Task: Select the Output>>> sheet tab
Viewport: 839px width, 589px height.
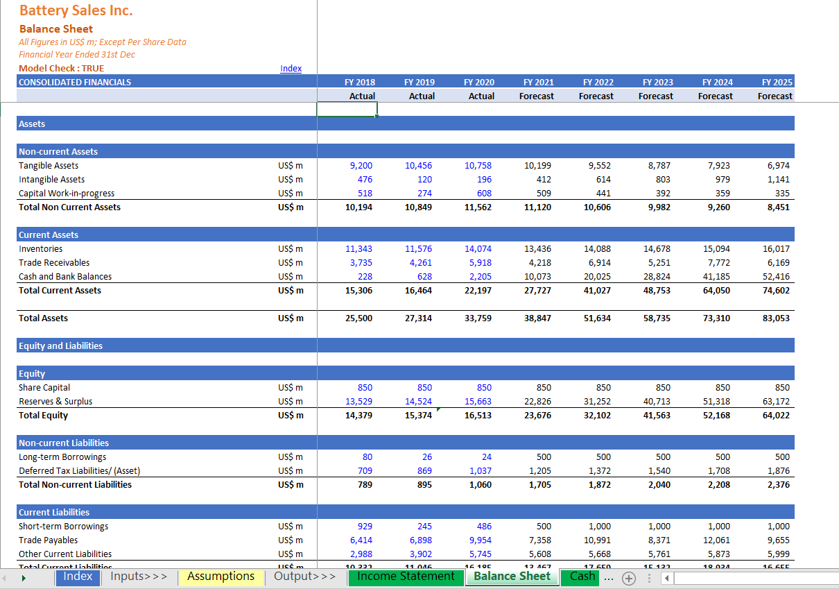Action: 305,577
